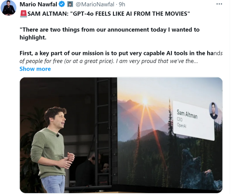Viewport: 240px width, 194px height.
Task: Click the circular headshot on the name card
Action: (213, 111)
